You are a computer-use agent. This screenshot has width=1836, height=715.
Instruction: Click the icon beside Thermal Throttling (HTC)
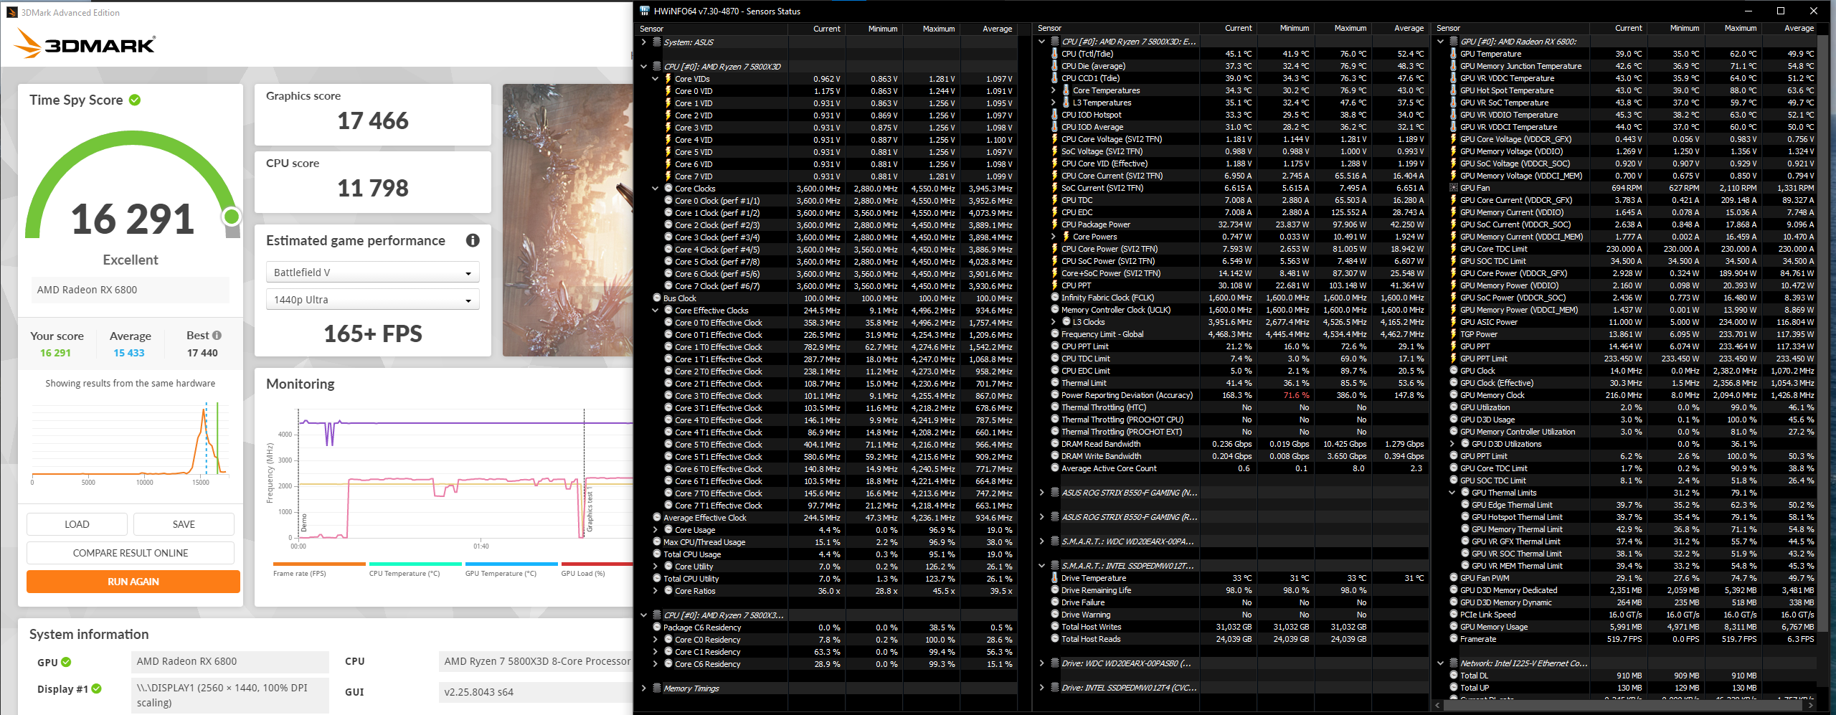pyautogui.click(x=1054, y=407)
